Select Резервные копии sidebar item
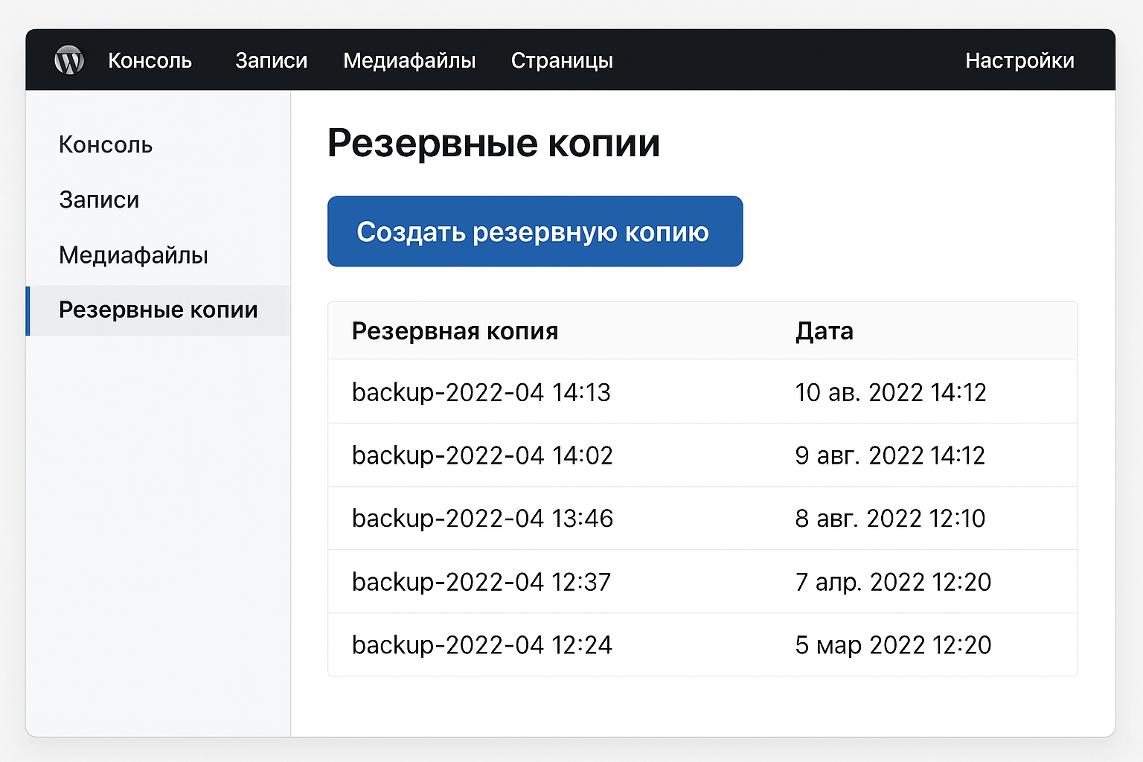This screenshot has height=762, width=1143. [x=158, y=310]
